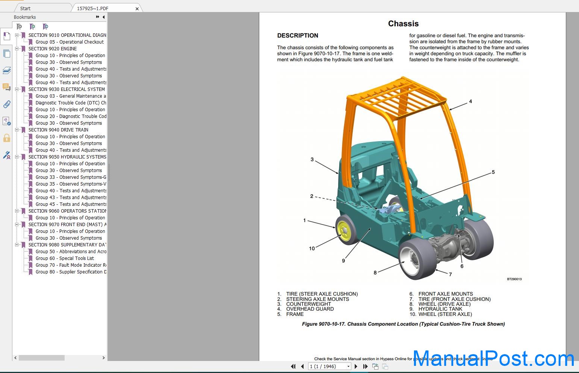Collapse SECTION 9010 OPERATIONAL DIAGNOSTICS tree node

pos(17,35)
